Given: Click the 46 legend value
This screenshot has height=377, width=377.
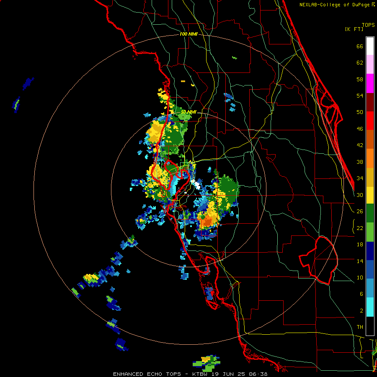Looking at the screenshot, I should (360, 129).
